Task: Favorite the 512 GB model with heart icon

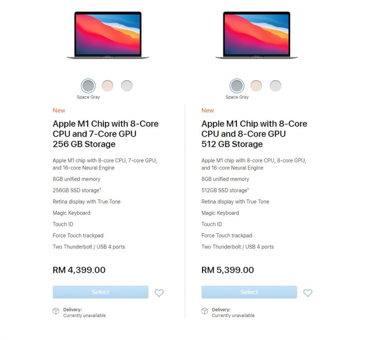Action: pos(308,293)
